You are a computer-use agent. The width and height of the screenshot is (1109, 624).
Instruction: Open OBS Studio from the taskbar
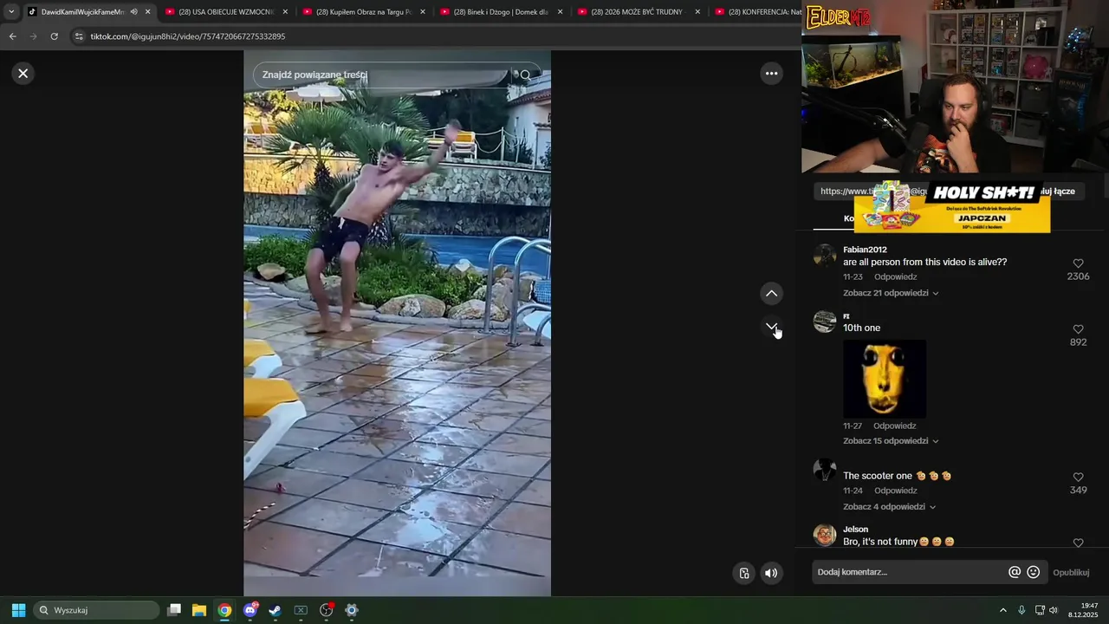pos(327,610)
